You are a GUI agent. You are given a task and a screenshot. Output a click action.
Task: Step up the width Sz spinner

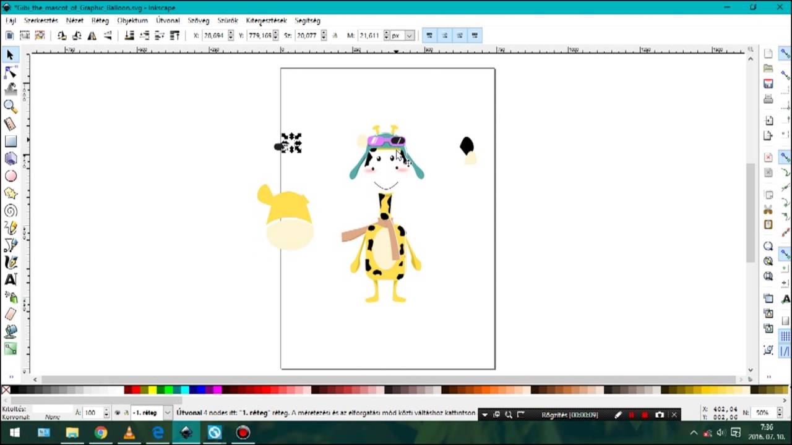click(x=324, y=33)
